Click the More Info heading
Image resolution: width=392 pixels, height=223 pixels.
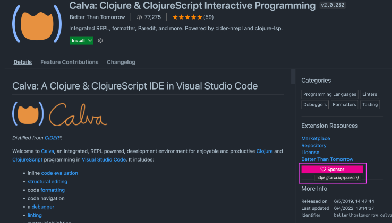coord(314,189)
